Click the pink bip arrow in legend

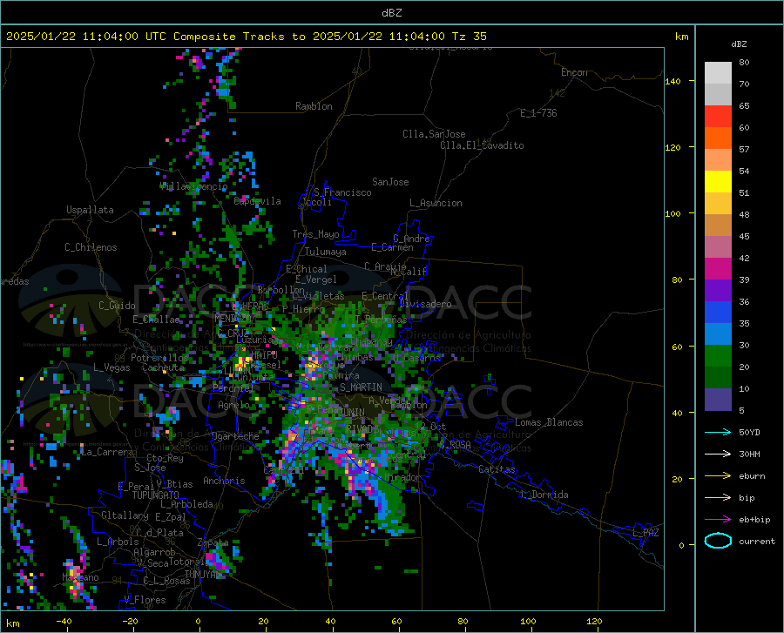click(718, 498)
